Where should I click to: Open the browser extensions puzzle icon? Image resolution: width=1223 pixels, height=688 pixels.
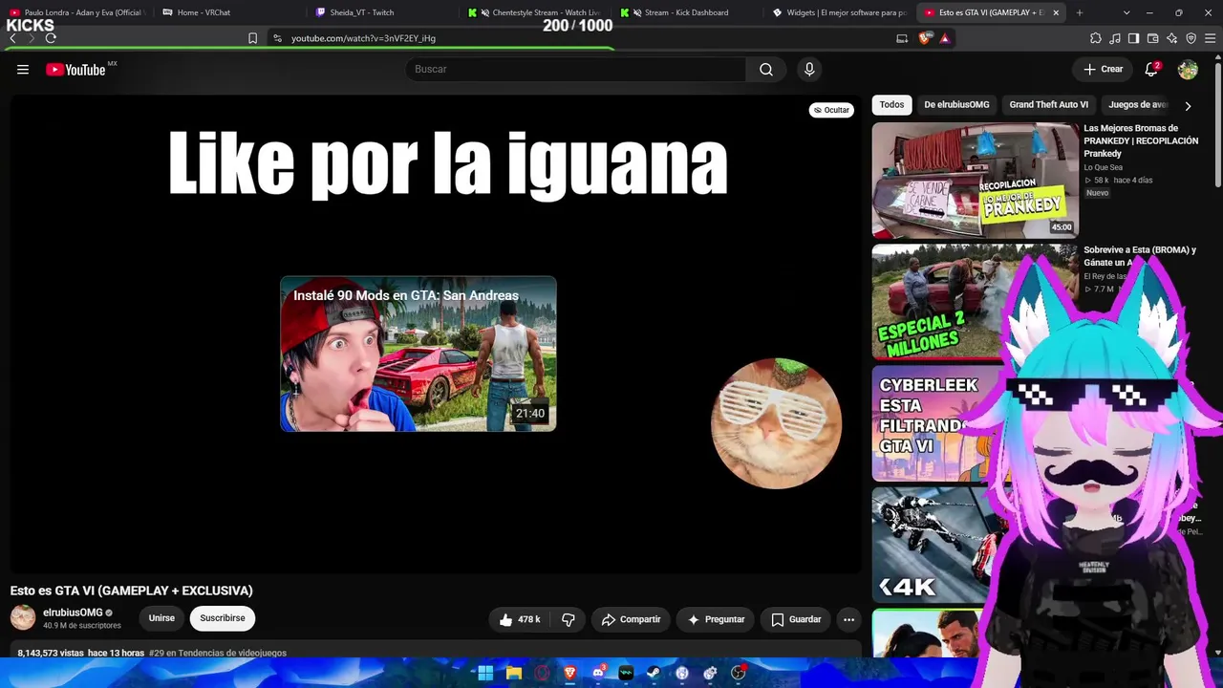tap(1096, 38)
